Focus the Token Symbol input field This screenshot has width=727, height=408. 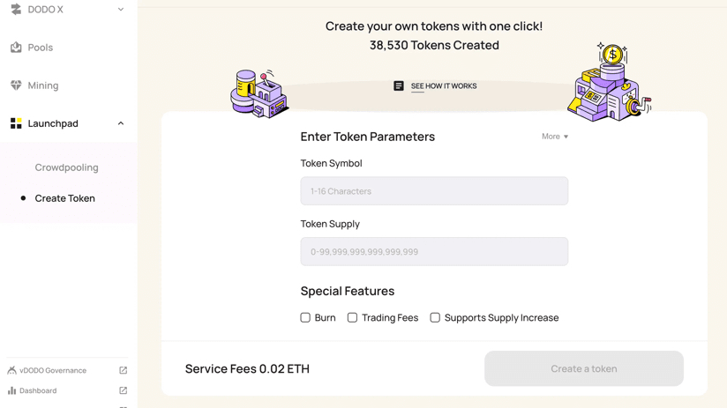[434, 191]
